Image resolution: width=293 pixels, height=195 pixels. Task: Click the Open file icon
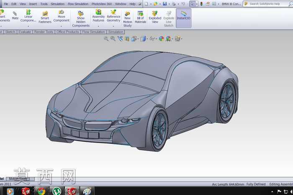[155, 4]
